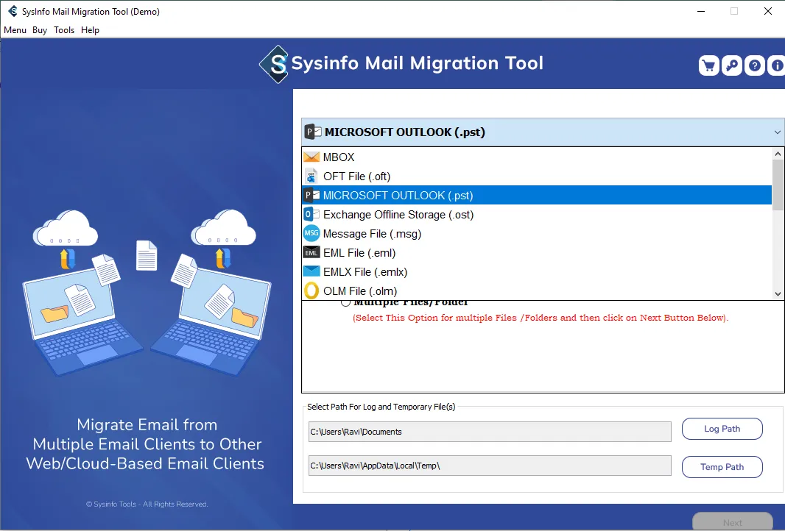The width and height of the screenshot is (785, 531).
Task: Click the EML file black icon
Action: tap(311, 252)
